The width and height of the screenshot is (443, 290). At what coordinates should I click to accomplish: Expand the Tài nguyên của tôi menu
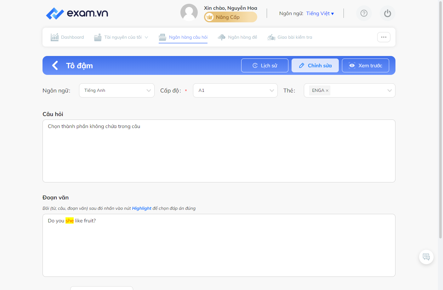[x=121, y=37]
